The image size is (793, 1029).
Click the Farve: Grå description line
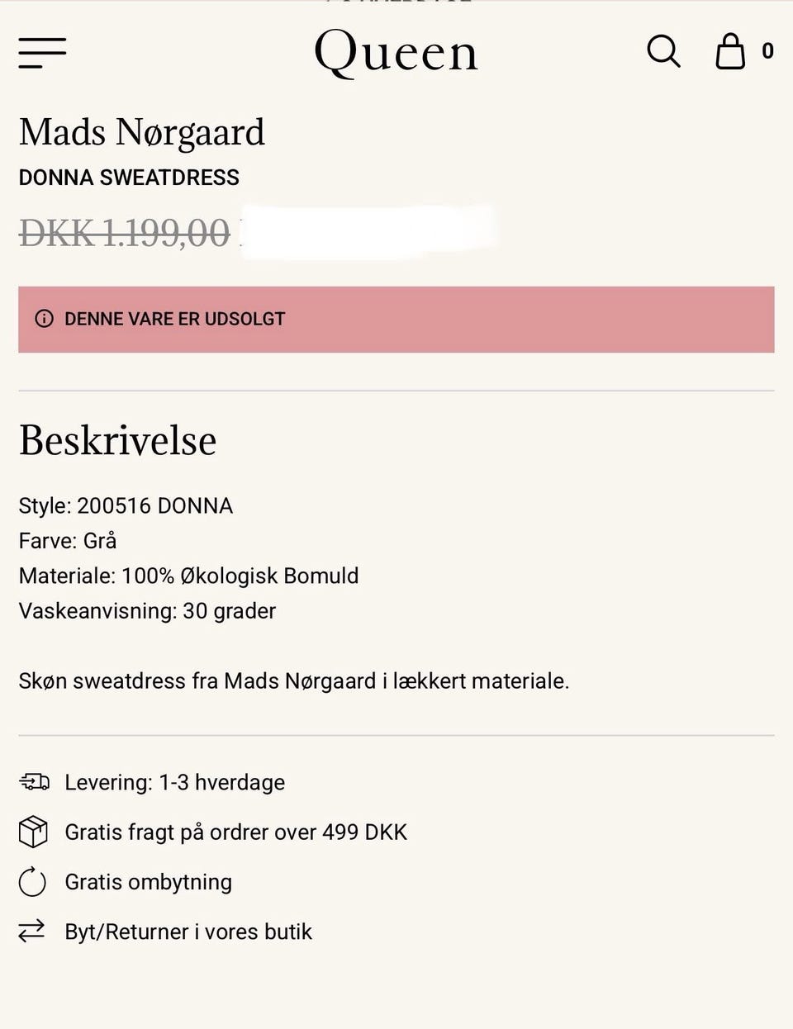(68, 541)
